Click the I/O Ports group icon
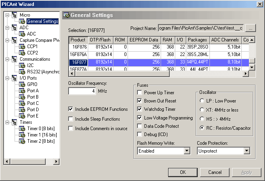The image size is (265, 181). [14, 78]
